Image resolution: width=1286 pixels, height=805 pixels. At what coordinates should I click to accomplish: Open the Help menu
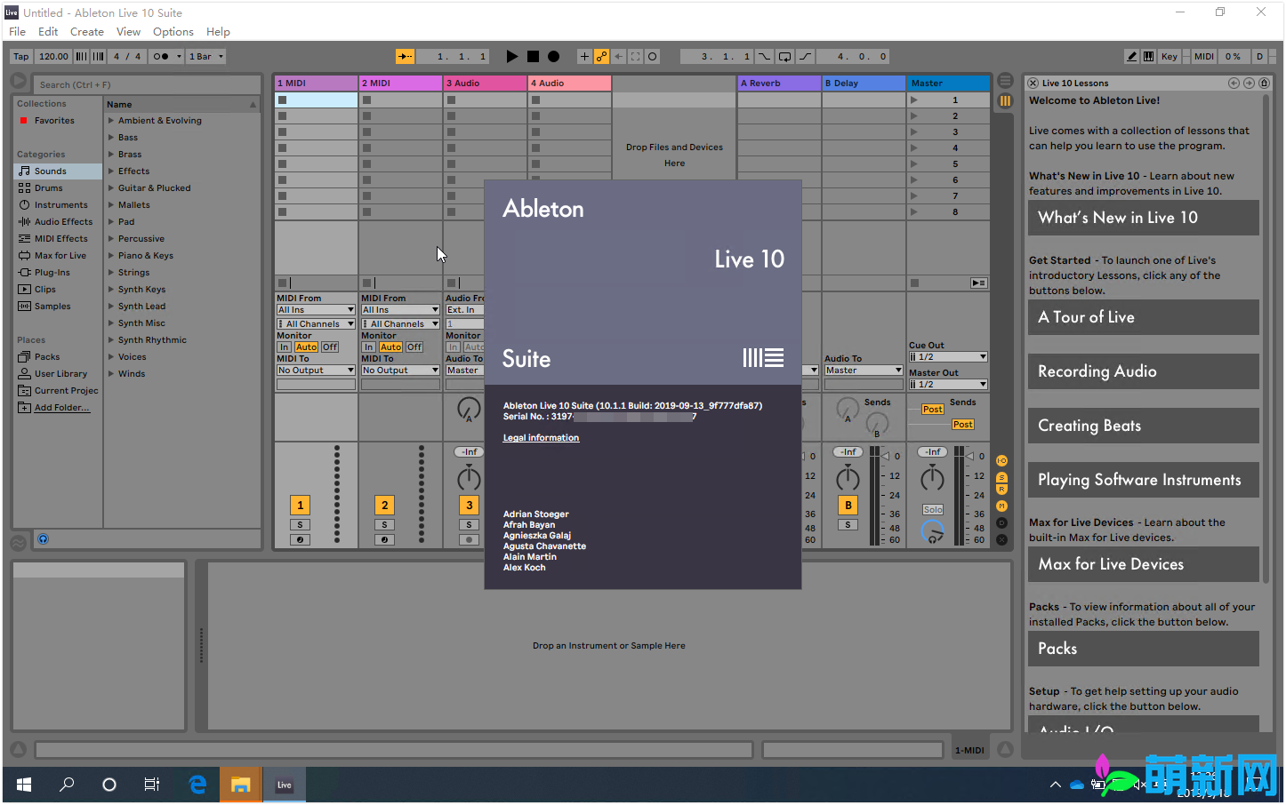click(x=218, y=31)
